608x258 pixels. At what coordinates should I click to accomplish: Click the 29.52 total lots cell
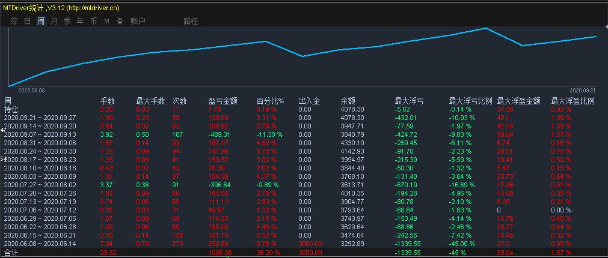(x=109, y=253)
